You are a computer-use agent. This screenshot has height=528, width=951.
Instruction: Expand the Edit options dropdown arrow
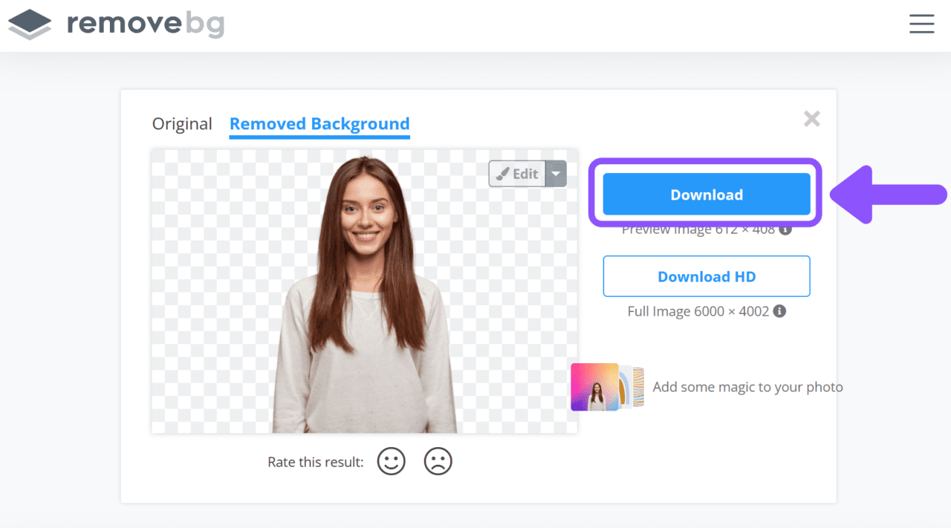click(555, 173)
